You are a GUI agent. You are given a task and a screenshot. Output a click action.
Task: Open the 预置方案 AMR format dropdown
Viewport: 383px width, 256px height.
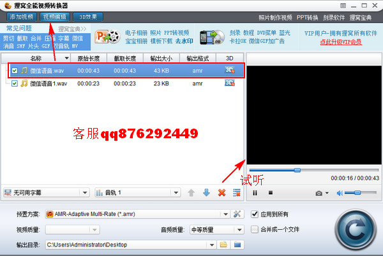click(x=226, y=214)
